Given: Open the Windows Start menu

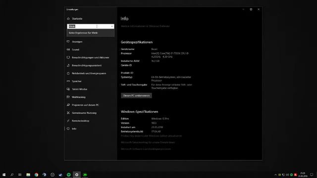Looking at the screenshot, I should tap(4, 175).
